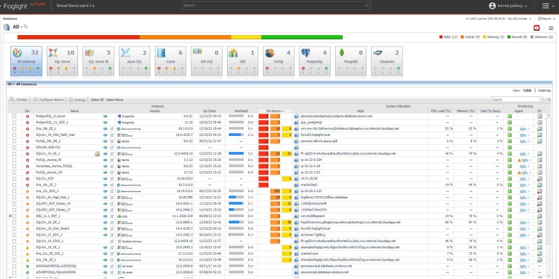Click the Databases icon beside 'All' title
This screenshot has height=279, width=559.
click(6, 27)
